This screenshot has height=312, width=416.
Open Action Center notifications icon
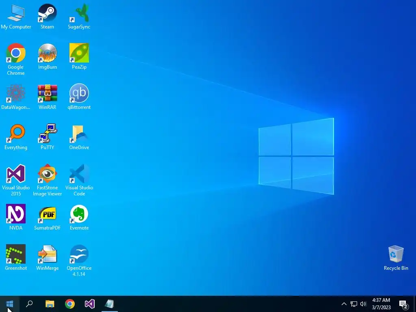pyautogui.click(x=403, y=304)
